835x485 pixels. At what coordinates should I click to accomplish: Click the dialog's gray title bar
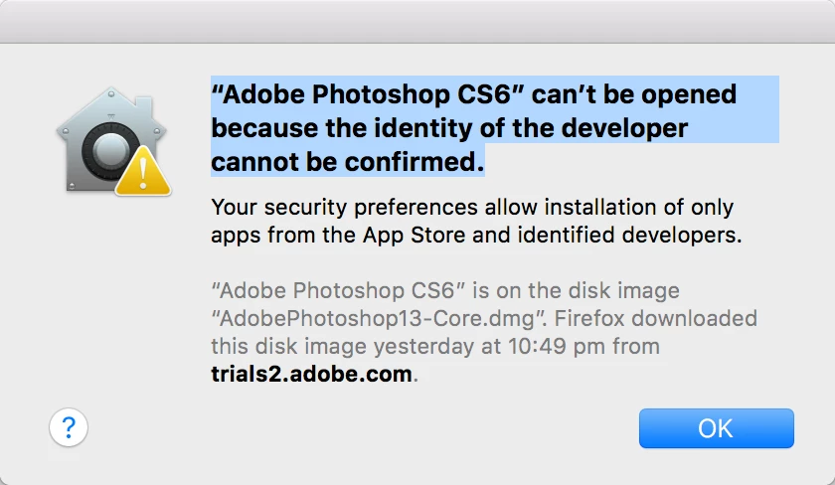417,21
